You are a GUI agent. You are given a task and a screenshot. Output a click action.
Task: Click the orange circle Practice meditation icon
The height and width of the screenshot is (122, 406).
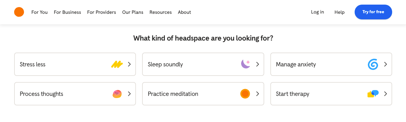coord(245,94)
